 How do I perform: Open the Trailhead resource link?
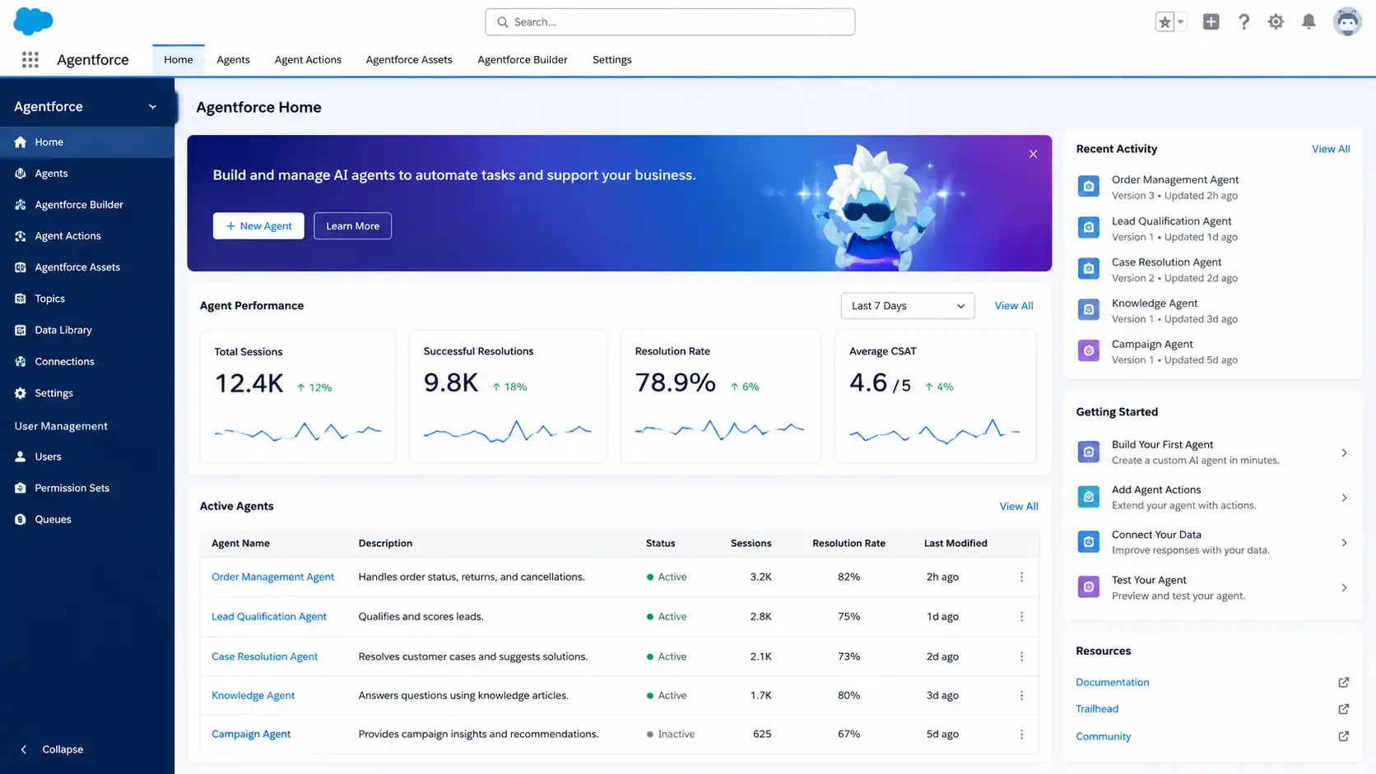point(1097,709)
